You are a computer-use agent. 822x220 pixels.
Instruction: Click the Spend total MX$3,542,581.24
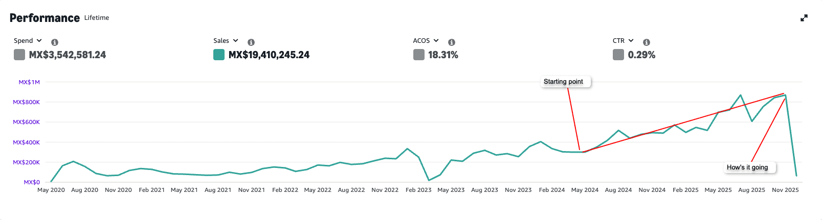[x=68, y=55]
